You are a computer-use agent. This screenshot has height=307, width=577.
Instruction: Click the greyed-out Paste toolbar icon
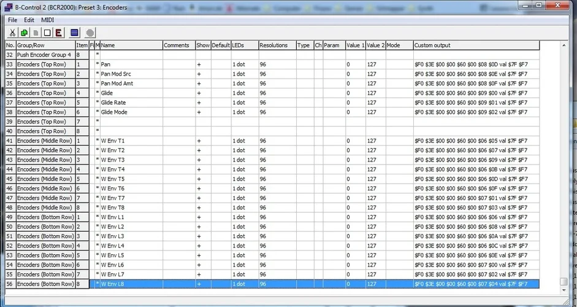(36, 33)
